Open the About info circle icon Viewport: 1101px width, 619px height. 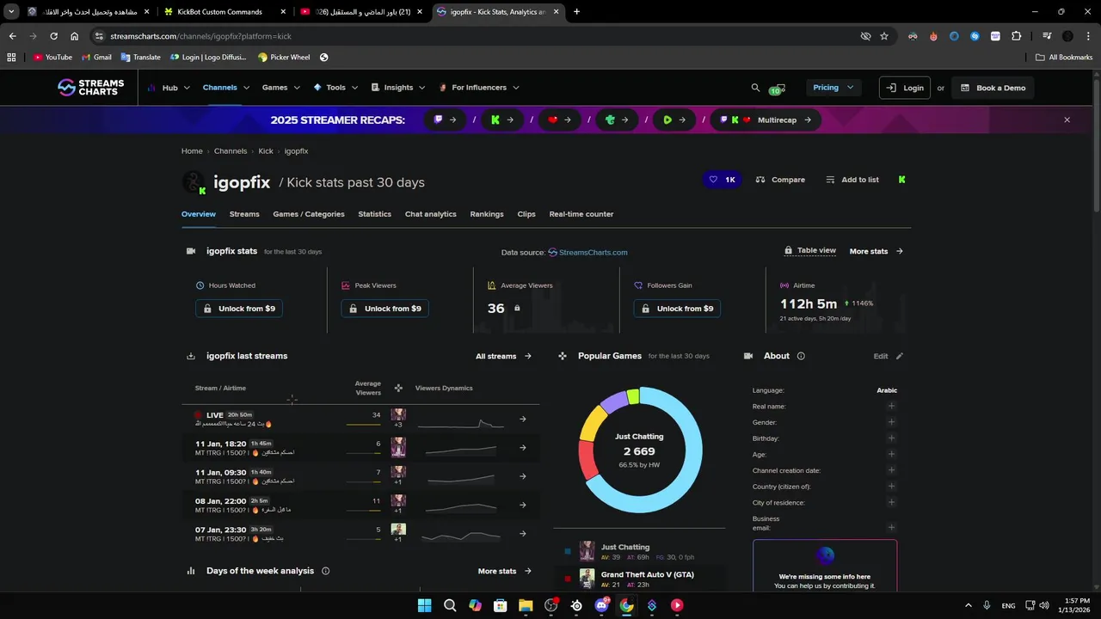point(801,356)
